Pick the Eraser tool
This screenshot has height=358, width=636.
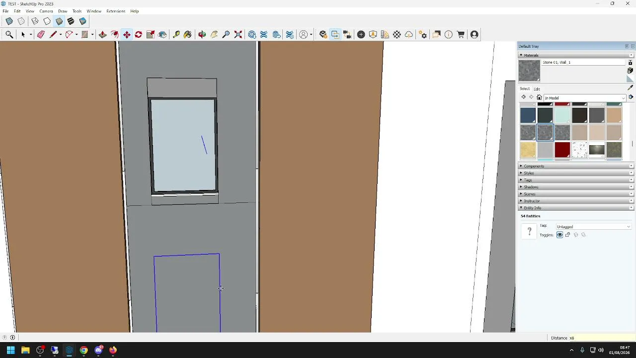(41, 34)
